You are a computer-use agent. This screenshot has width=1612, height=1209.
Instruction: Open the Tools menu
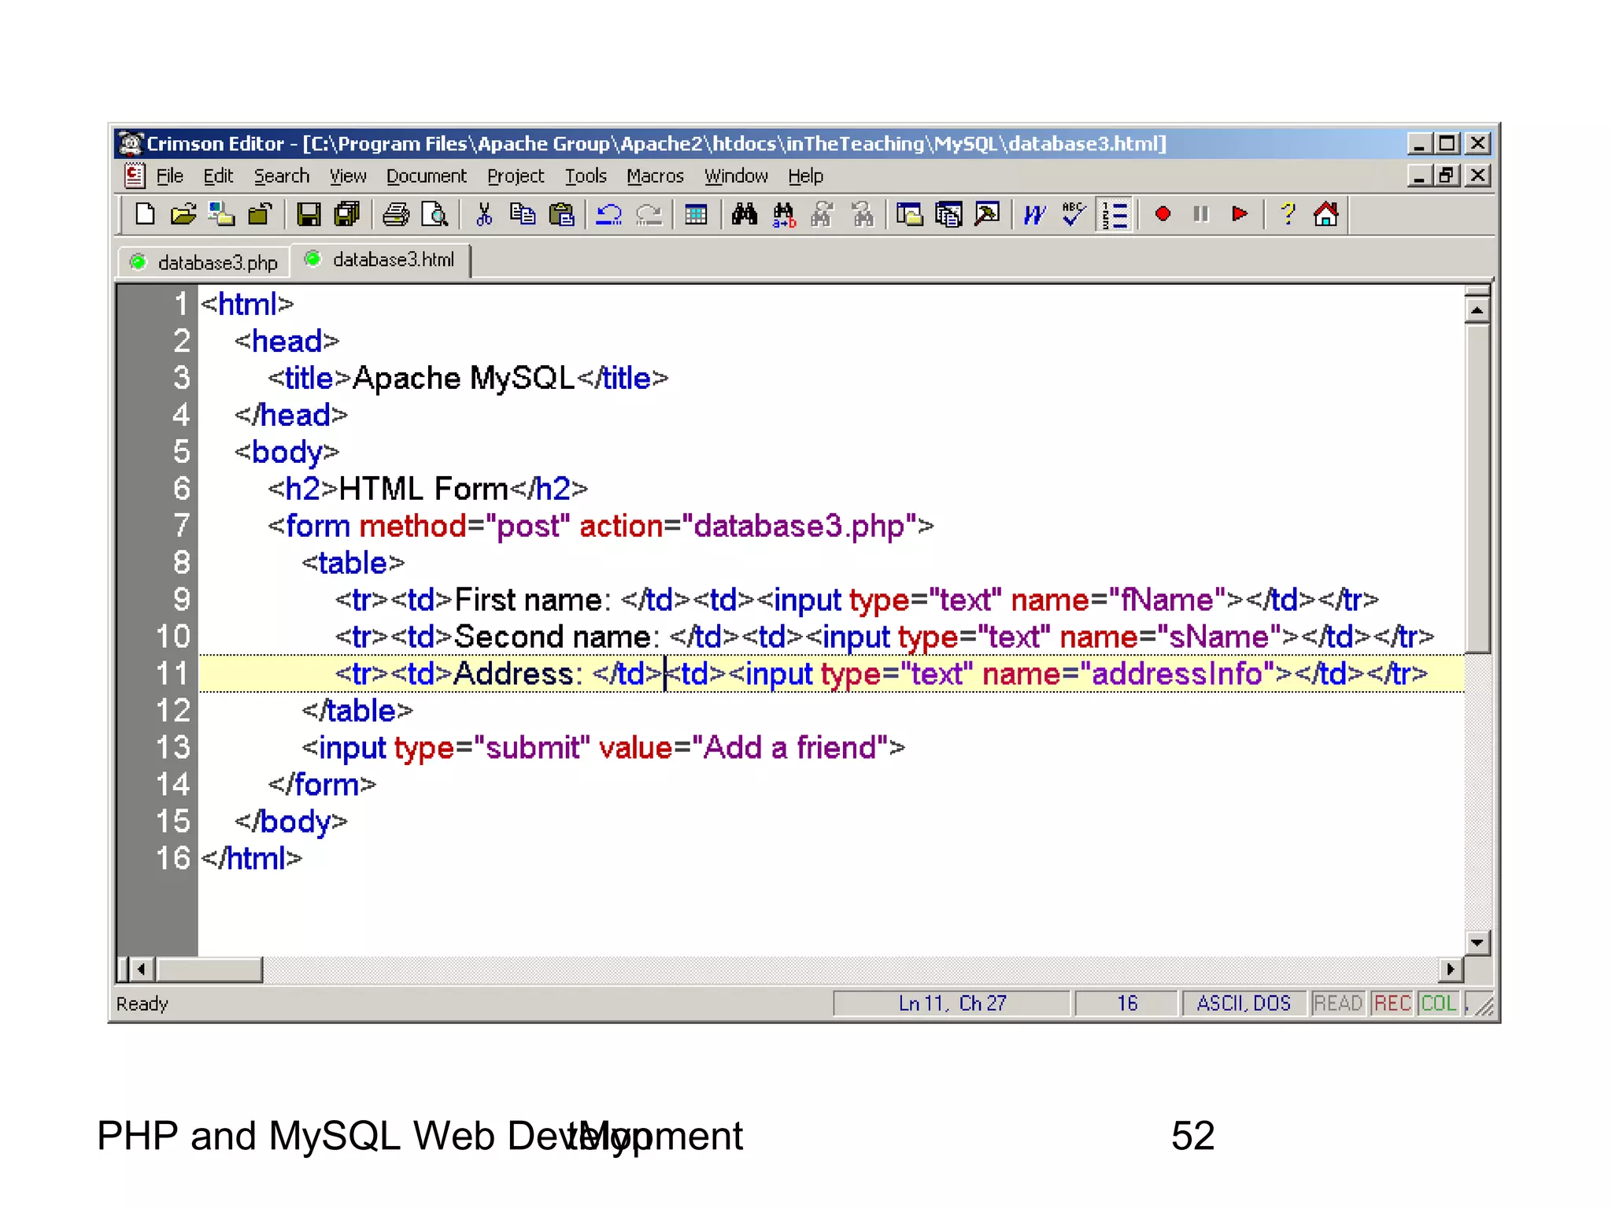586,176
